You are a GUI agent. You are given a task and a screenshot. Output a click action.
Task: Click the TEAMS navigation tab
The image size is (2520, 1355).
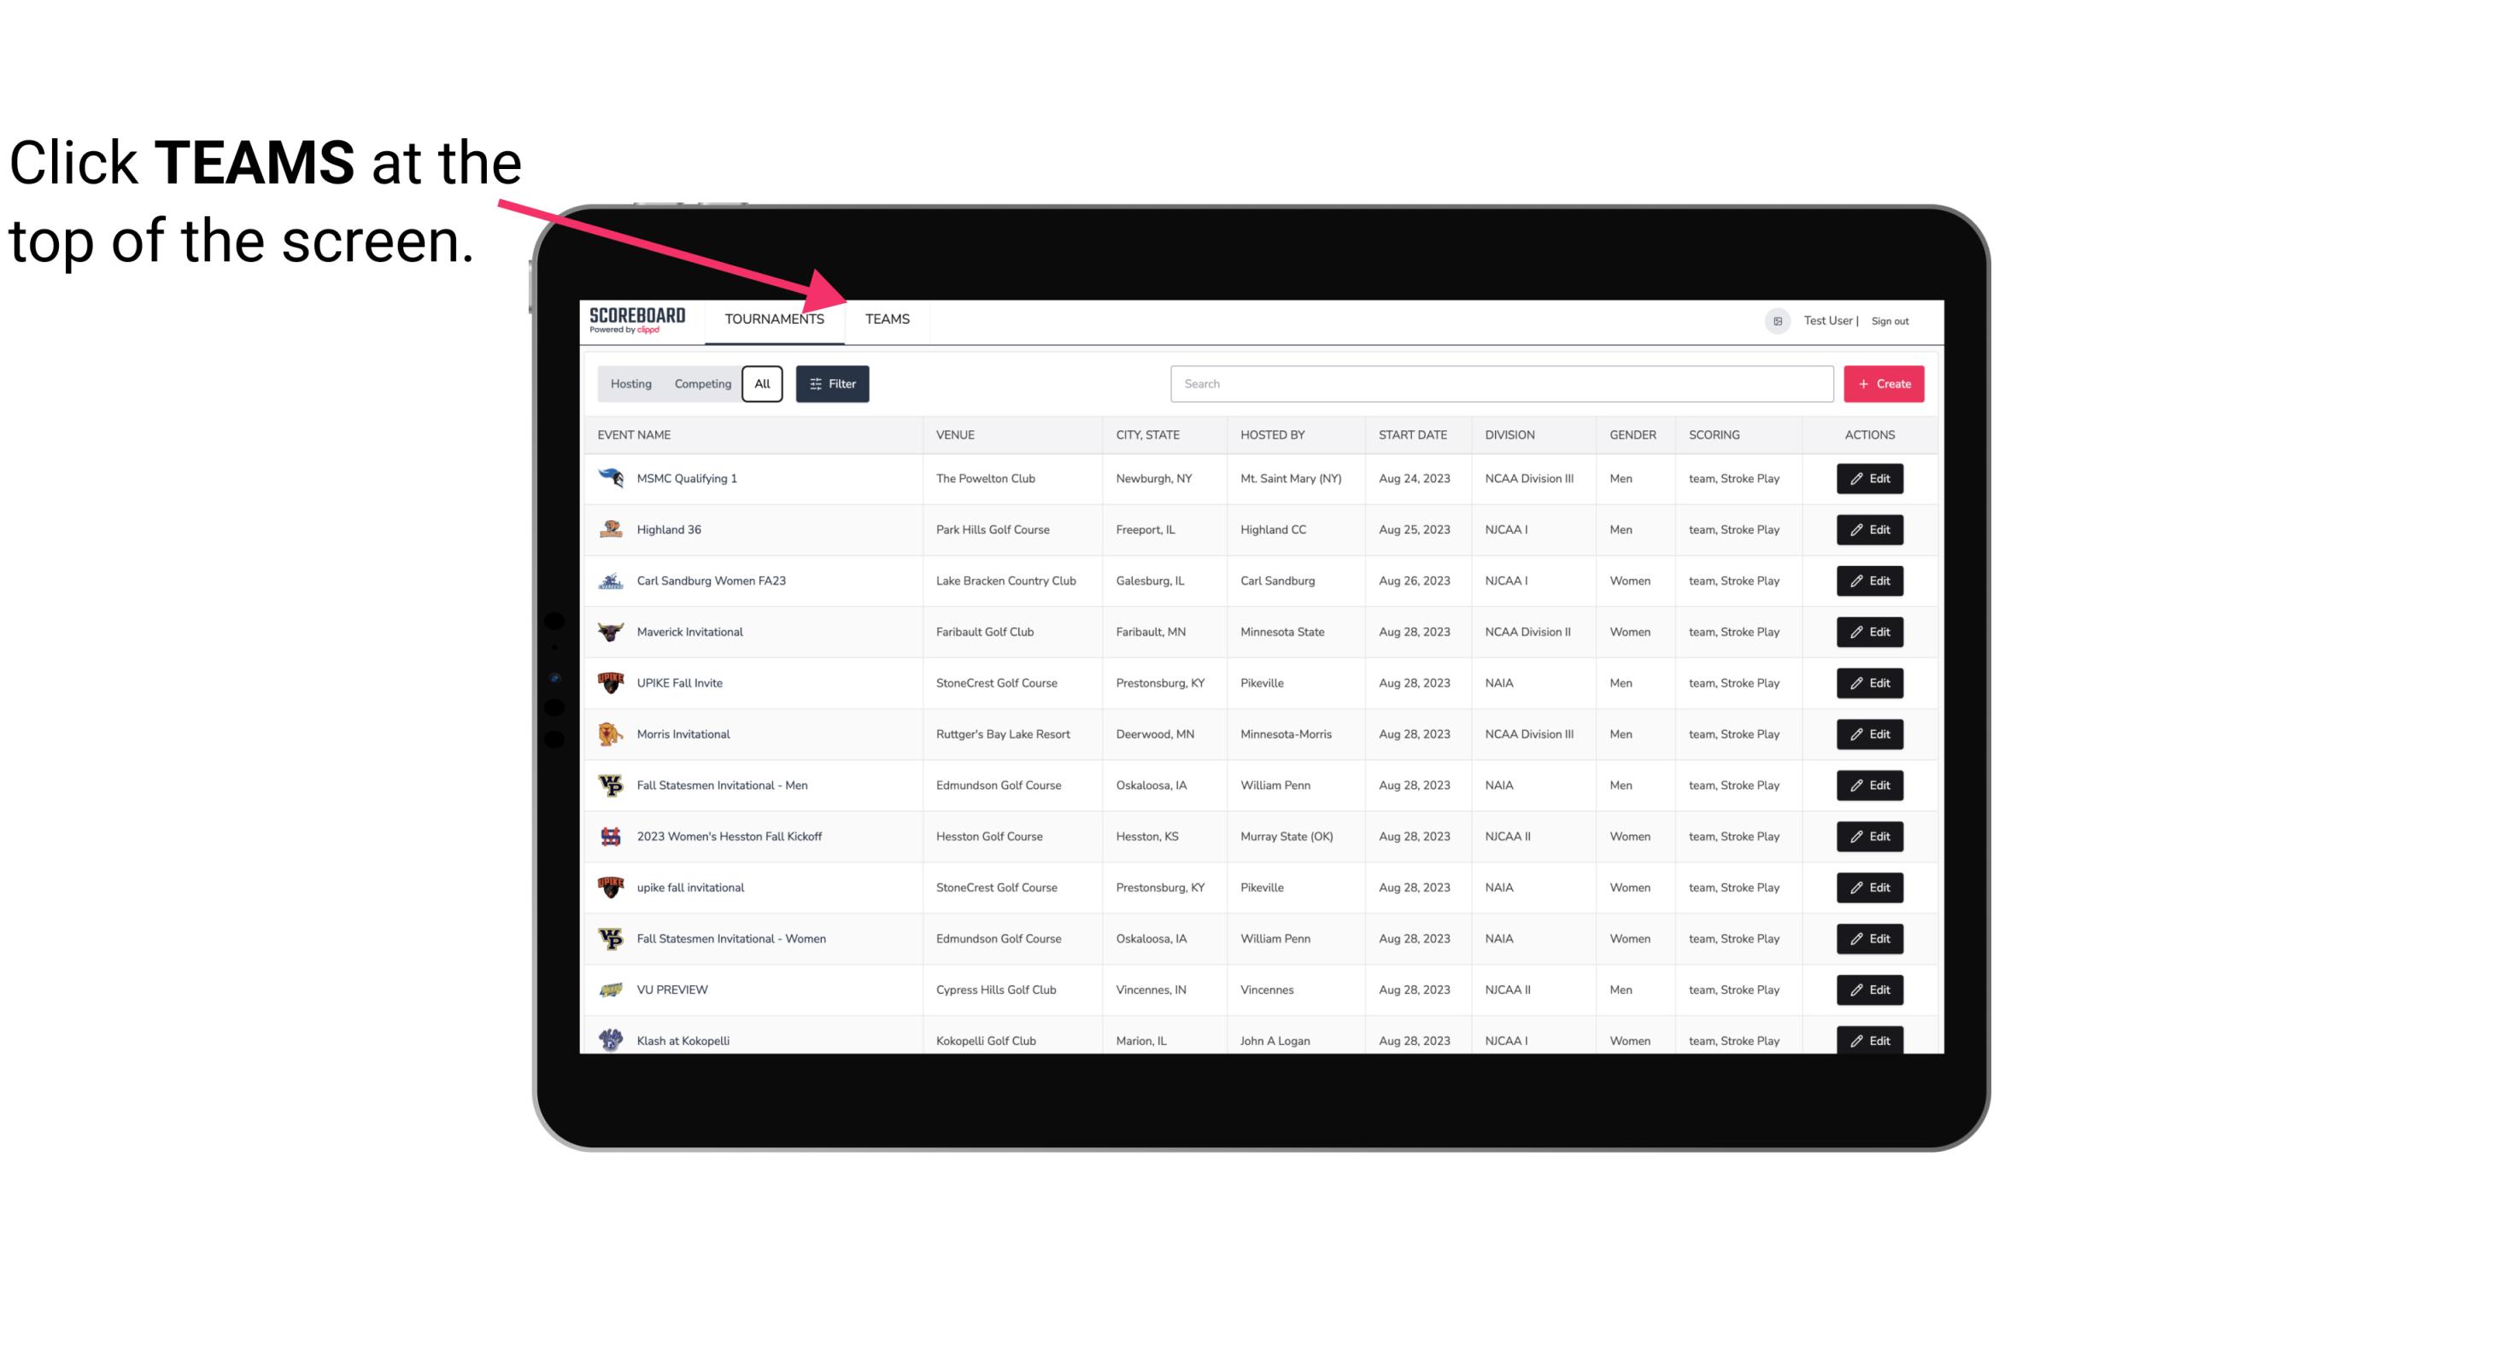tap(886, 318)
